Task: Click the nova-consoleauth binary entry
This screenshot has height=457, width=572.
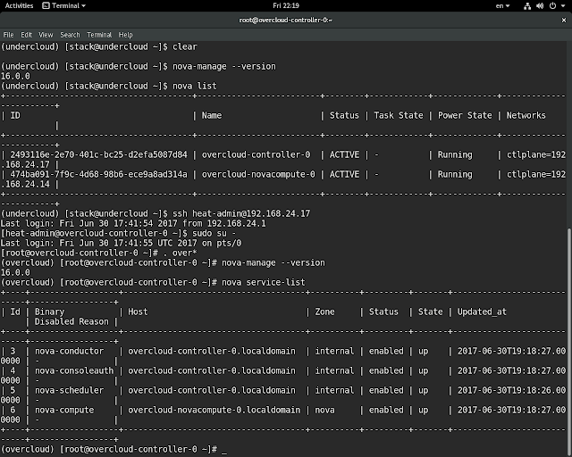Action: pyautogui.click(x=74, y=371)
